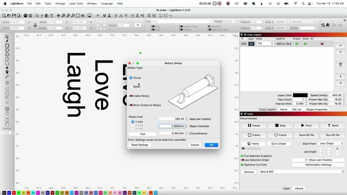Select the Polygon hexagon tool
This screenshot has height=195, width=347.
click(7, 54)
